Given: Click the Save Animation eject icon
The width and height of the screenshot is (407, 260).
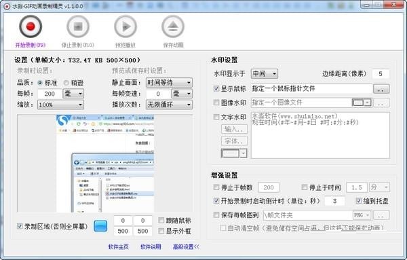Looking at the screenshot, I should [x=173, y=26].
